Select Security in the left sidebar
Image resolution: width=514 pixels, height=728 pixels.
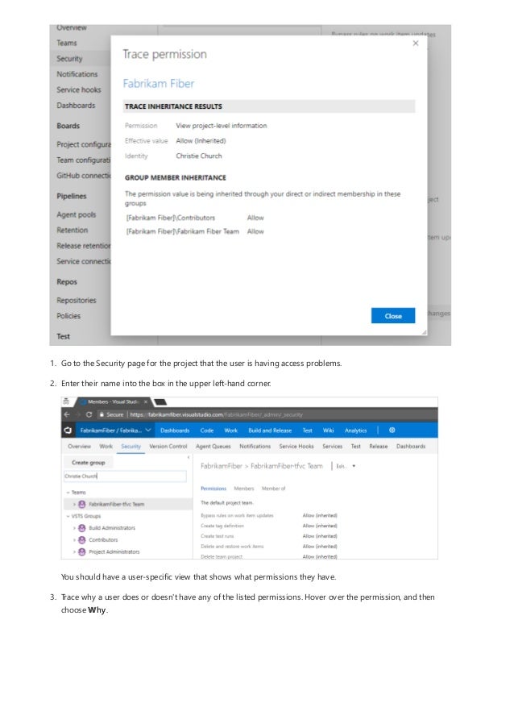pyautogui.click(x=69, y=59)
